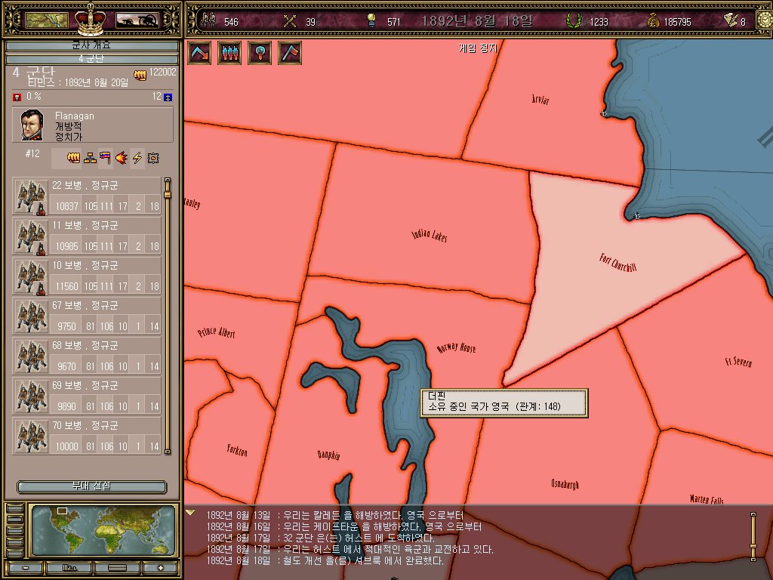Click Prince Albert province label
The width and height of the screenshot is (773, 580).
click(x=217, y=332)
